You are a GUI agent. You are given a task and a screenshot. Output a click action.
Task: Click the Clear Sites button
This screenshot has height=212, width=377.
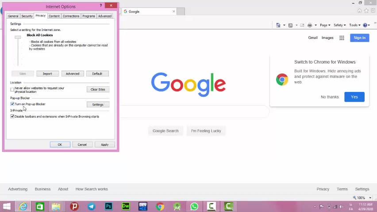coord(98,89)
